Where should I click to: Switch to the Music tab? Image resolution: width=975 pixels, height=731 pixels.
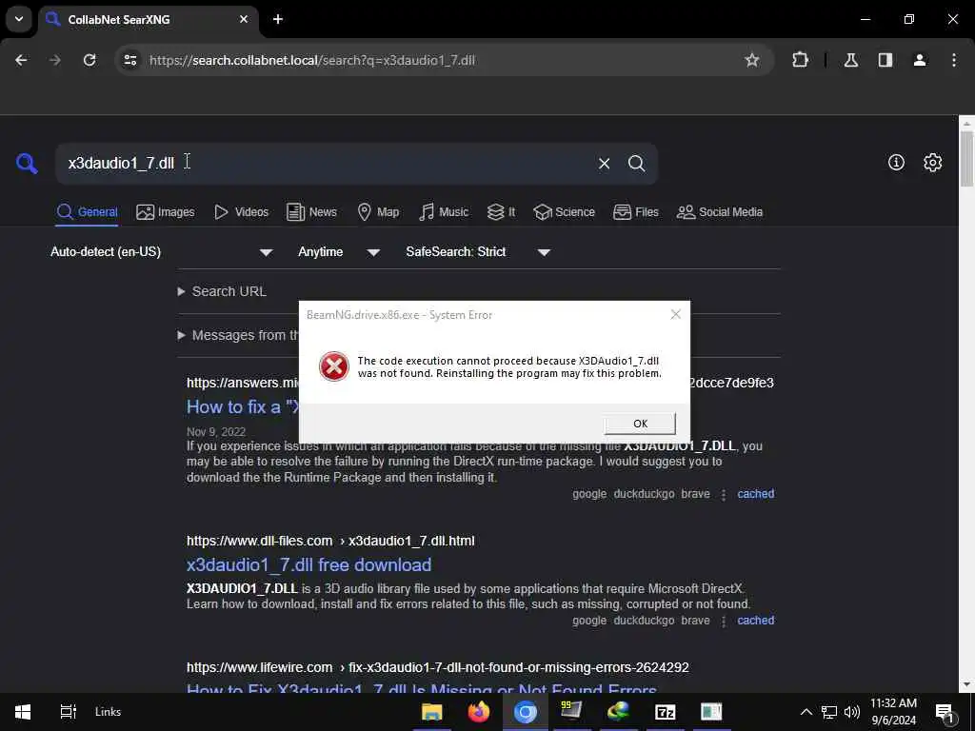444,212
